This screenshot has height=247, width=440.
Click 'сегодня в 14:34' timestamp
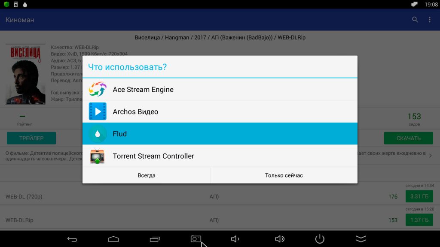tap(419, 185)
